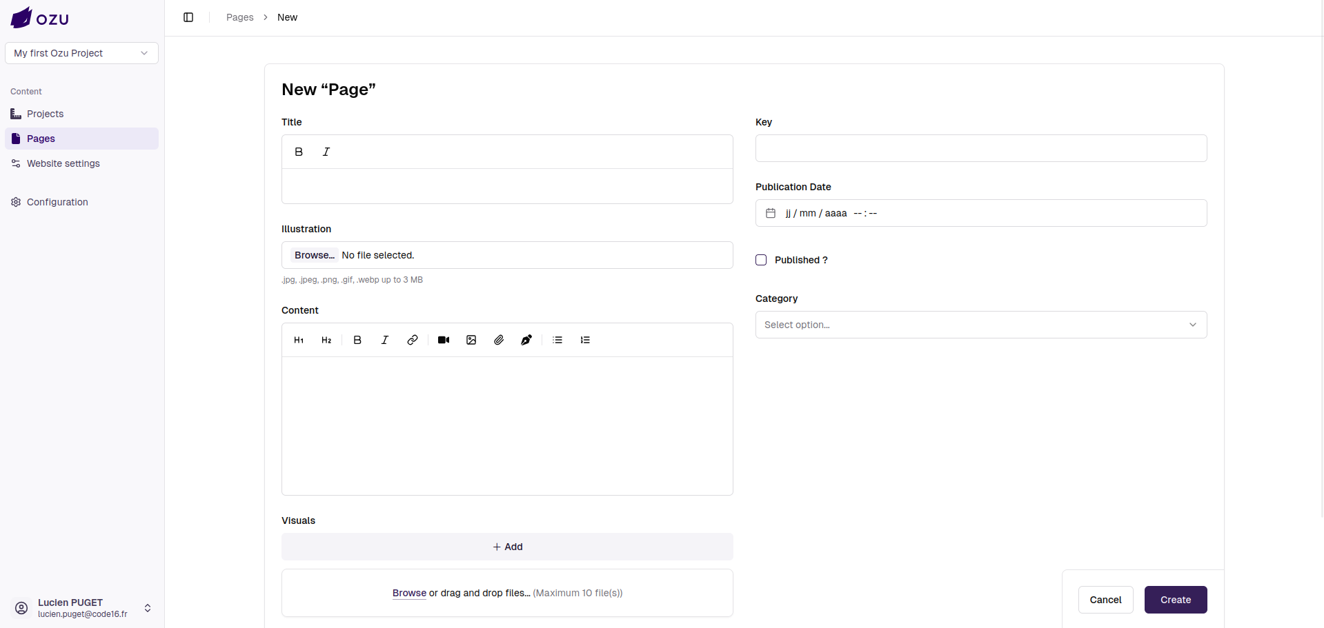
Task: Apply Heading 2 in the content editor
Action: [x=326, y=340]
